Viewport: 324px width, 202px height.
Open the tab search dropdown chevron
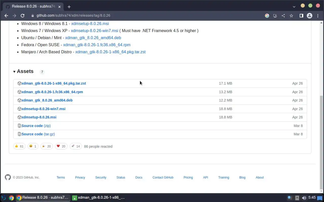(x=294, y=7)
